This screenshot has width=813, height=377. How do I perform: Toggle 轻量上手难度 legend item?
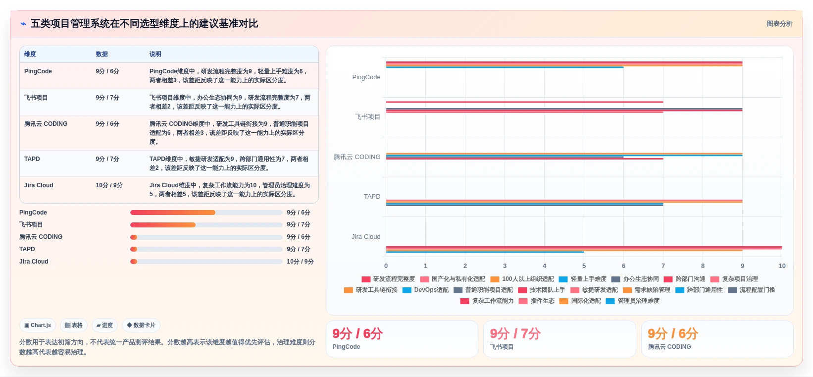click(x=583, y=279)
